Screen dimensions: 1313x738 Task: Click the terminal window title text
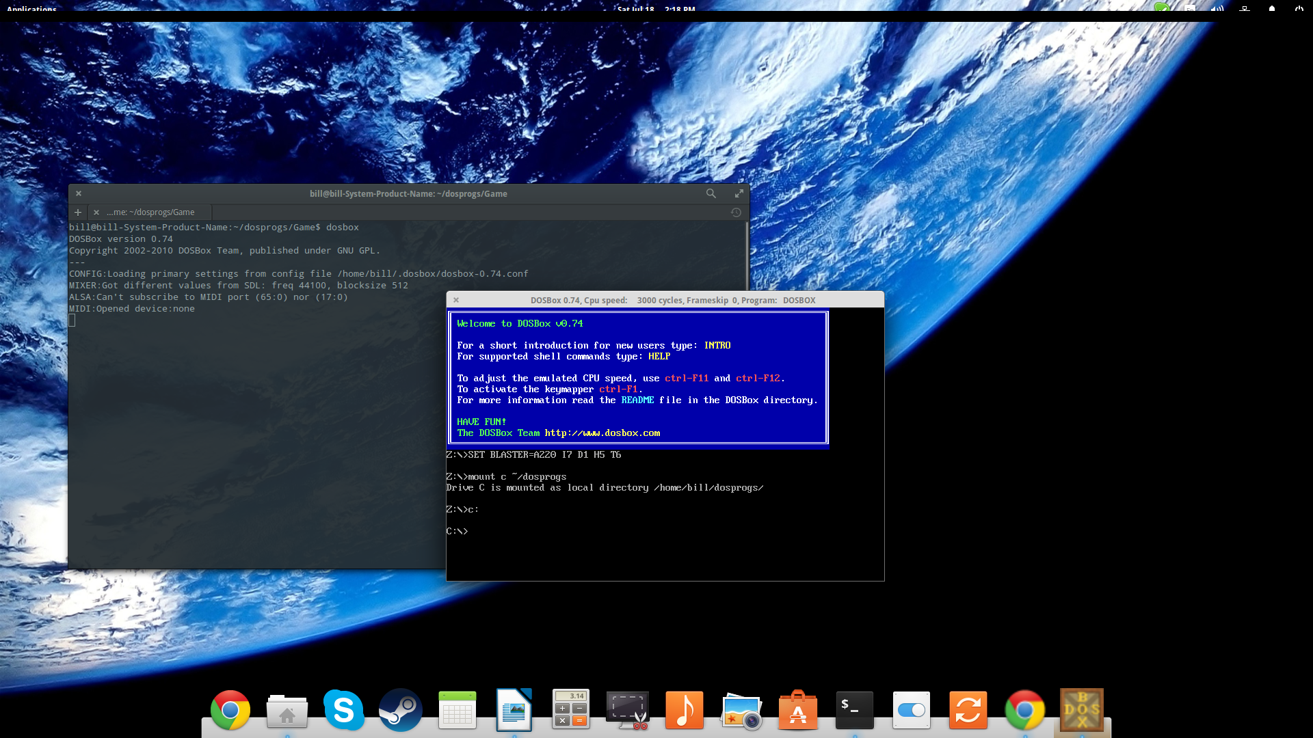[408, 193]
